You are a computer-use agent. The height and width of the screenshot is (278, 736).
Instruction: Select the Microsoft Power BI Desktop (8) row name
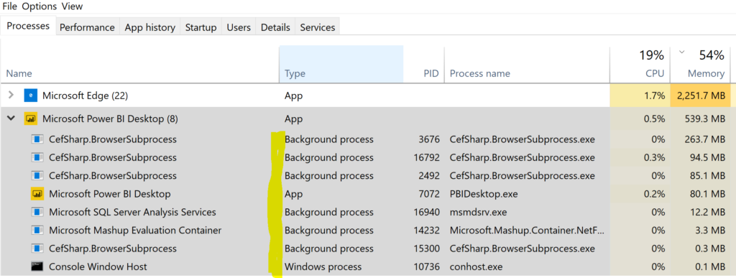(110, 119)
